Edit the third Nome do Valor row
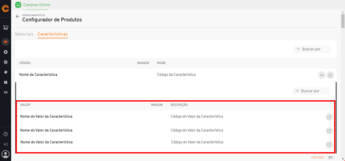Viewport: 345px width, 161px height. coord(329,145)
